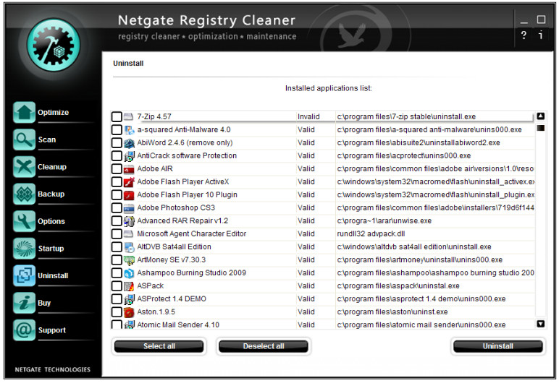Screen dimensions: 559x383
Task: Click the AbiWord app icon in list
Action: (129, 143)
